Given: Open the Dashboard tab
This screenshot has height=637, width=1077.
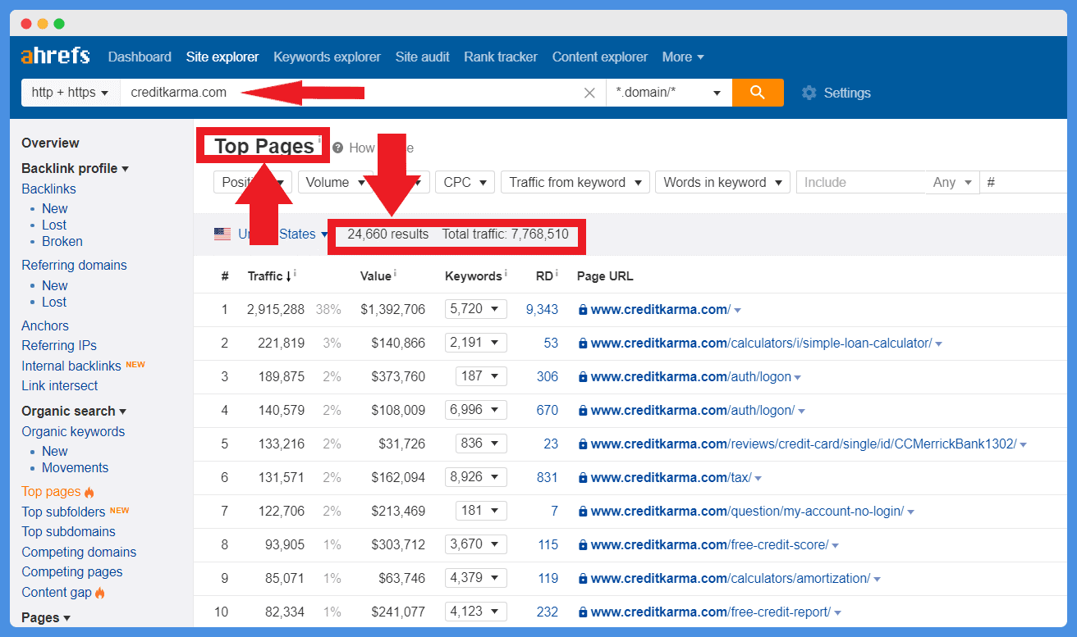Looking at the screenshot, I should pos(140,57).
